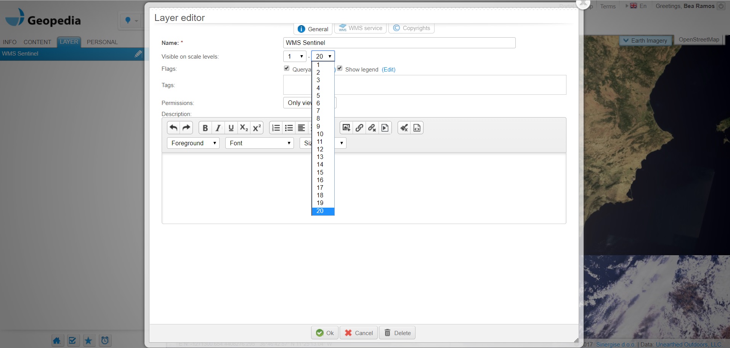Open the INFO sidebar tab
This screenshot has width=730, height=348.
click(10, 42)
